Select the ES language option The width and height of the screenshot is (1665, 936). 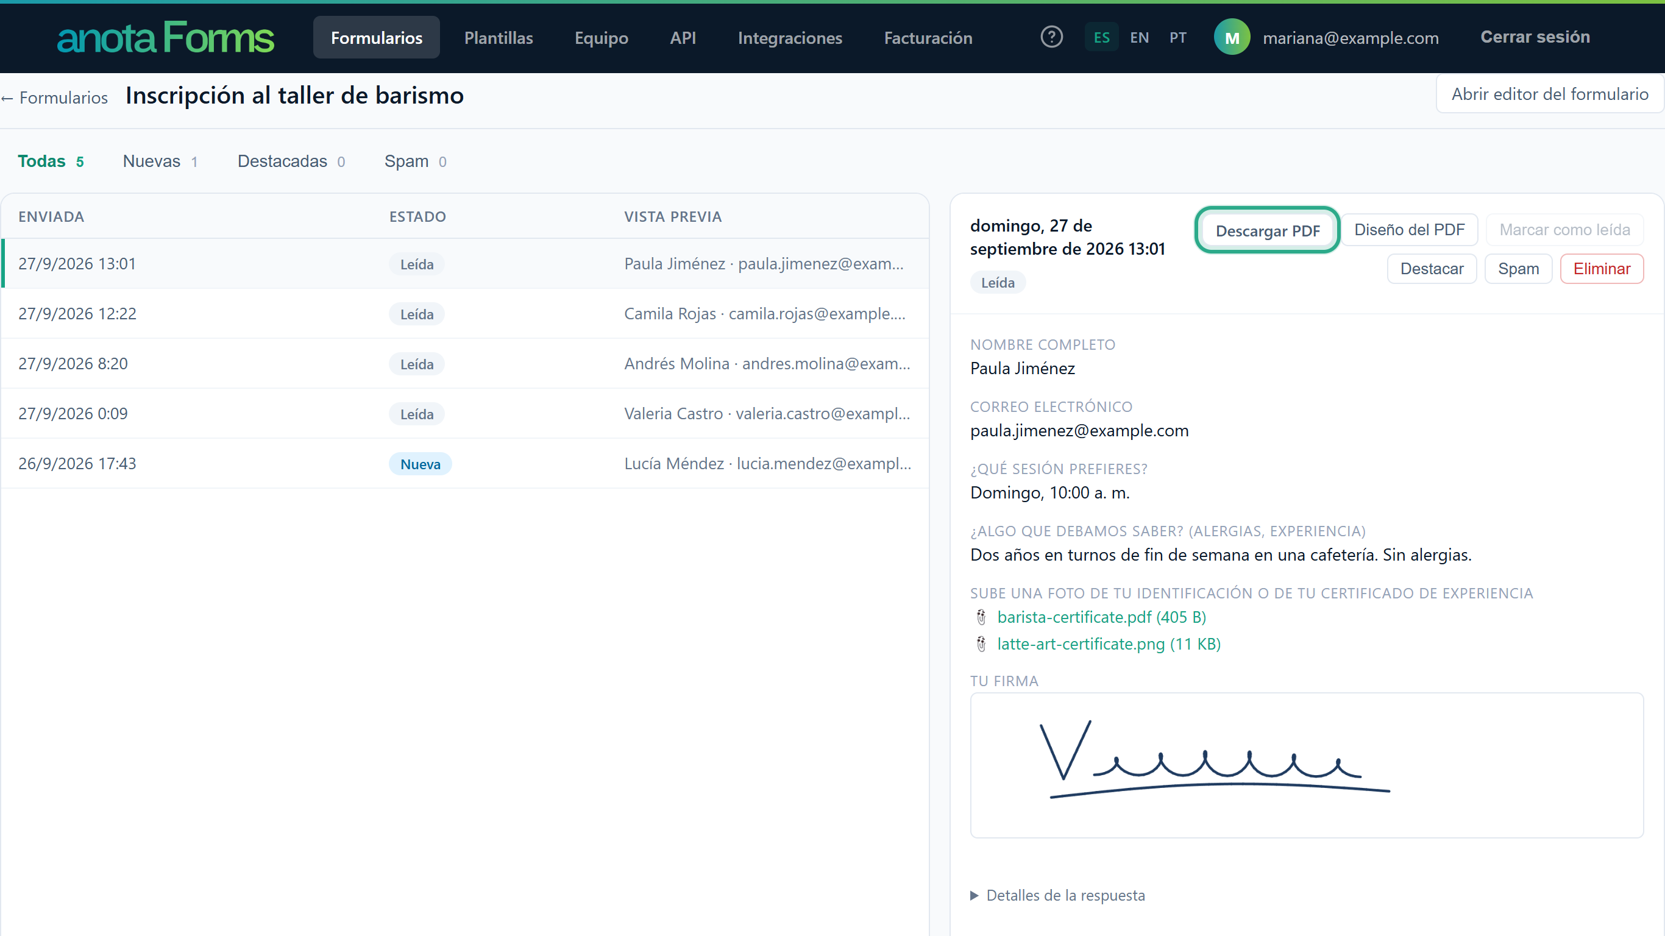click(x=1101, y=38)
